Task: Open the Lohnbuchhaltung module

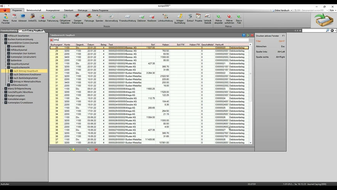Action: (x=165, y=18)
